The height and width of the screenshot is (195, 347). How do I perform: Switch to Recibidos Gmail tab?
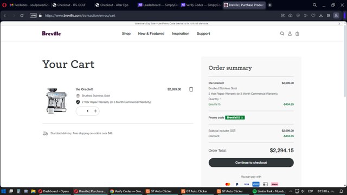point(29,5)
